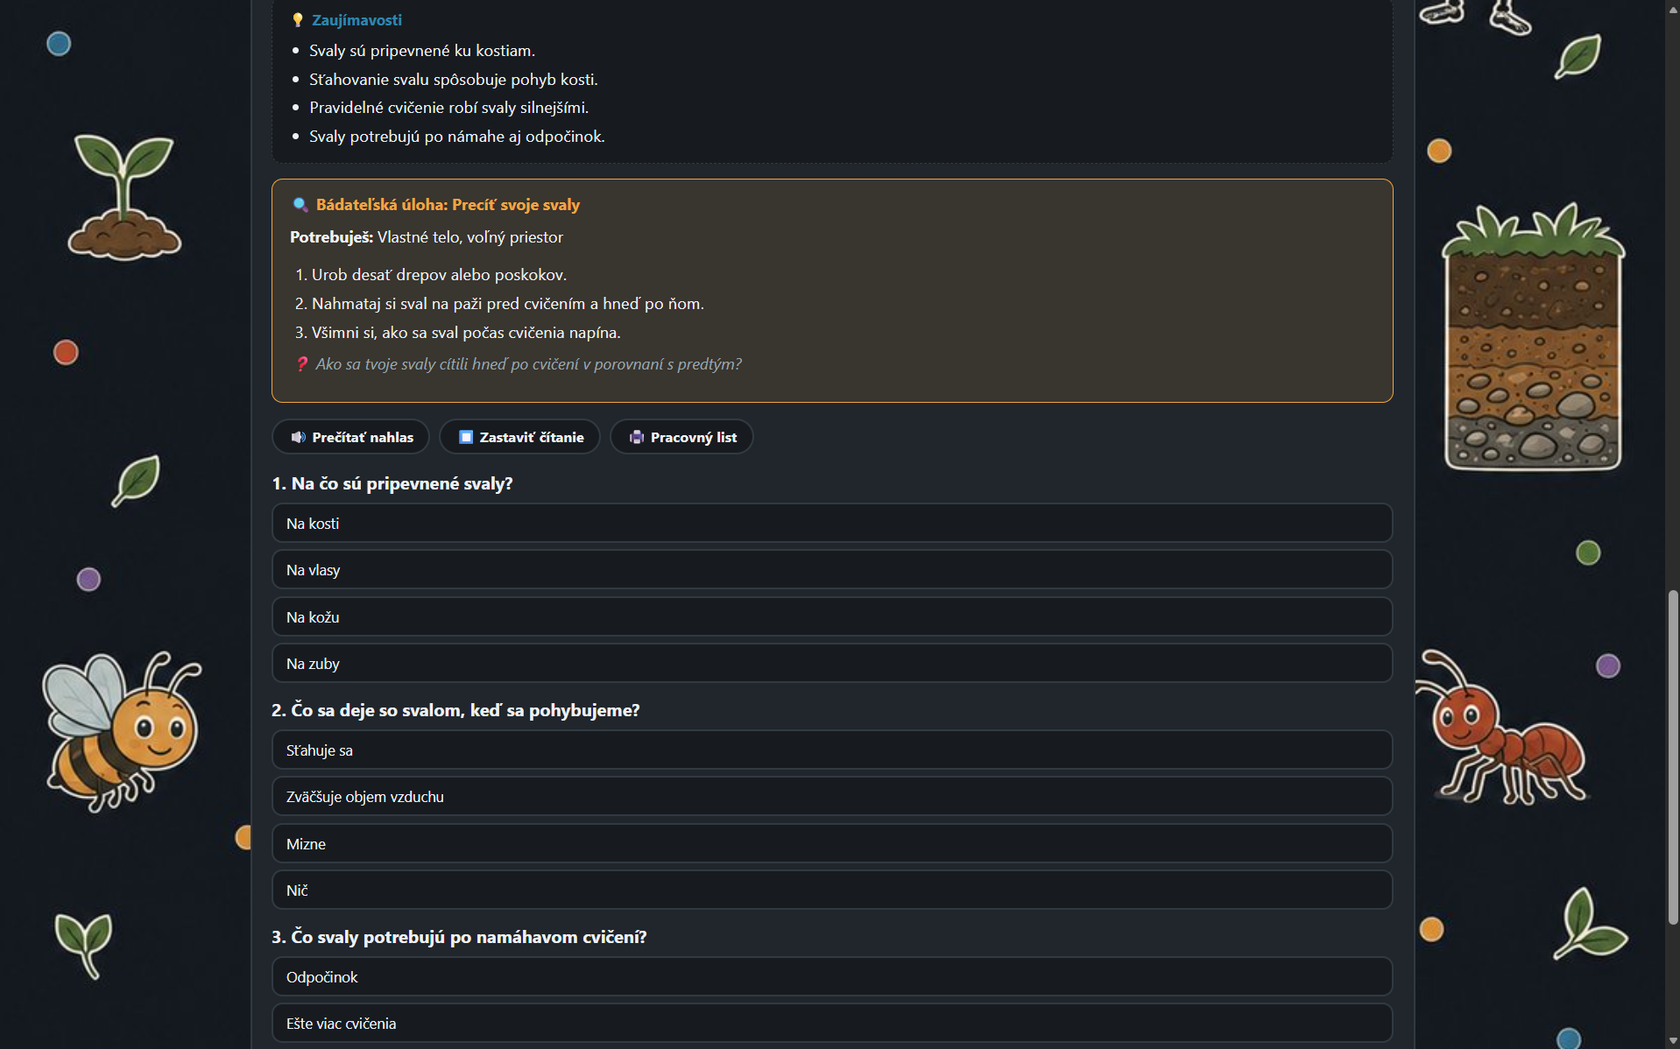The width and height of the screenshot is (1680, 1049).
Task: Click the stop square icon on Zastaviť čítanie
Action: coord(466,437)
